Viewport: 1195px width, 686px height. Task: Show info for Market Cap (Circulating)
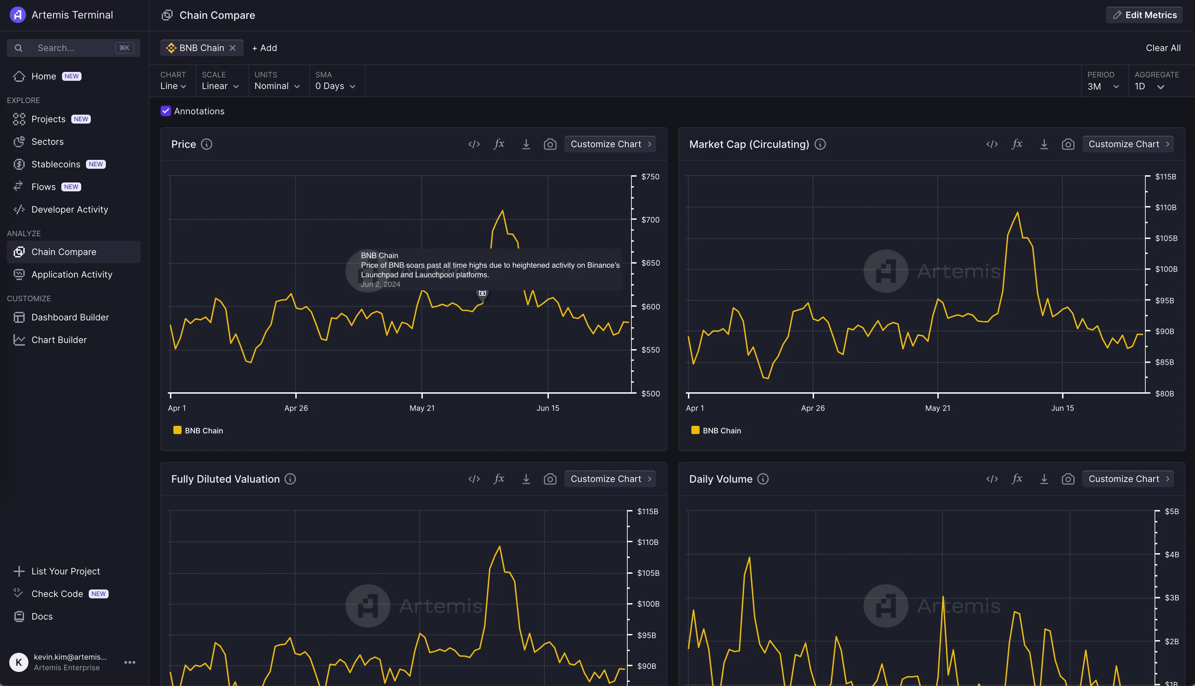(820, 144)
